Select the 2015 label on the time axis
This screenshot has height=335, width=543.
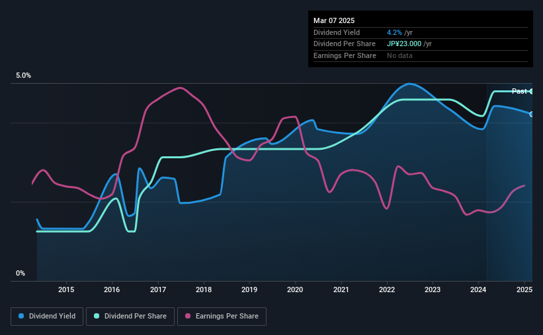point(66,289)
